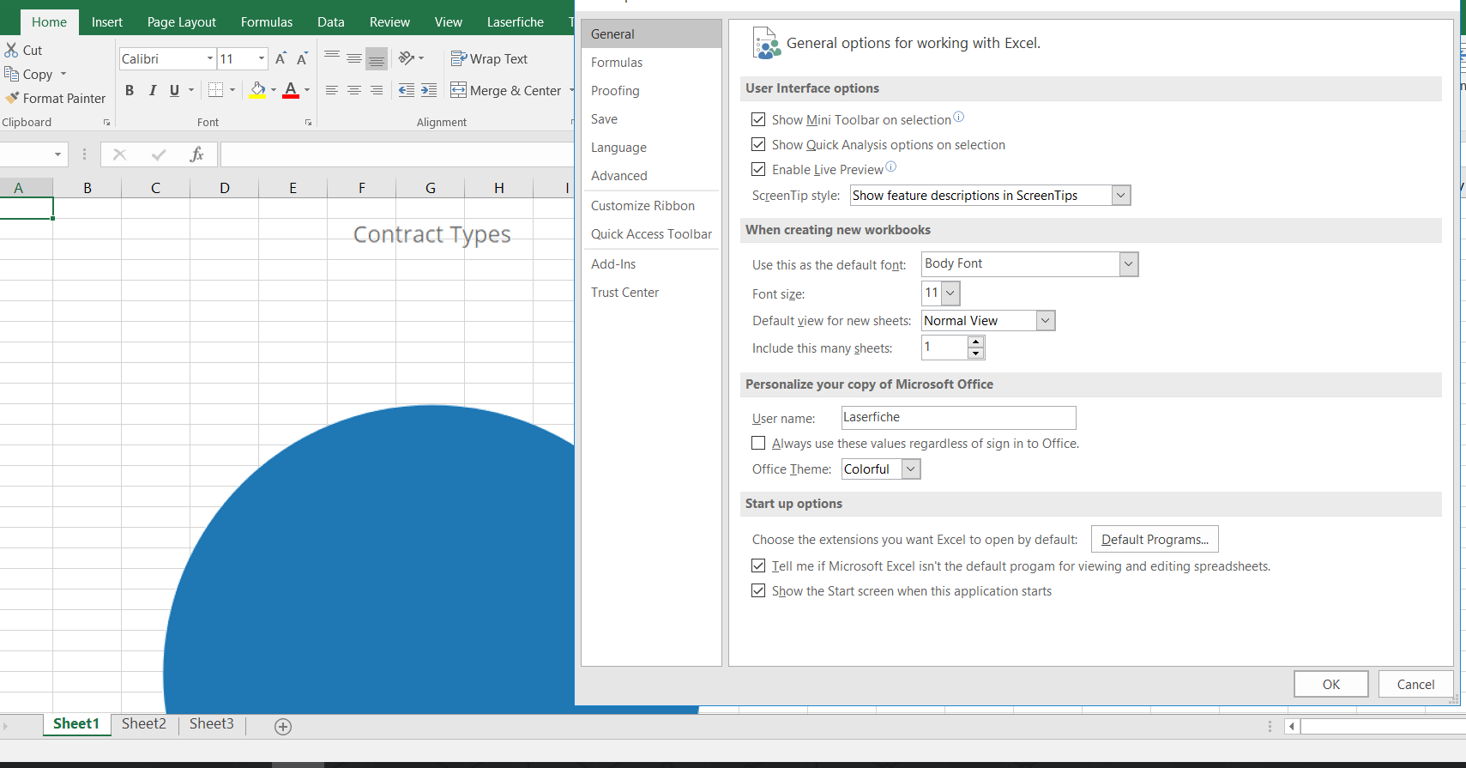Toggle Enable Live Preview checkbox
The image size is (1466, 768).
click(758, 169)
